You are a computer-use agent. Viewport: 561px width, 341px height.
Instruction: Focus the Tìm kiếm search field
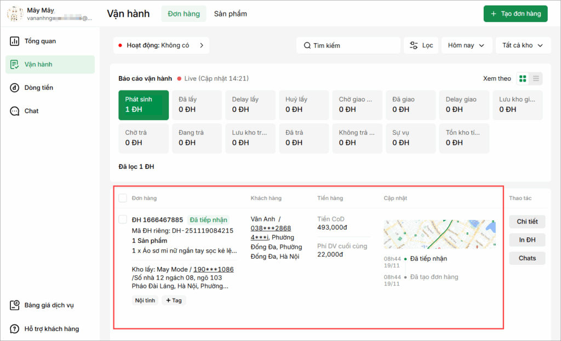click(x=351, y=46)
